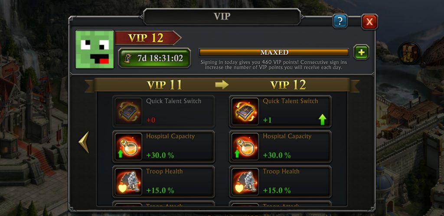The width and height of the screenshot is (444, 216).
Task: Click the green plus VIP points button
Action: tap(361, 52)
